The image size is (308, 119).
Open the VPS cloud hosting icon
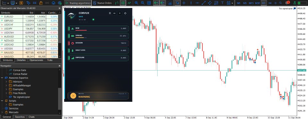click(54, 3)
